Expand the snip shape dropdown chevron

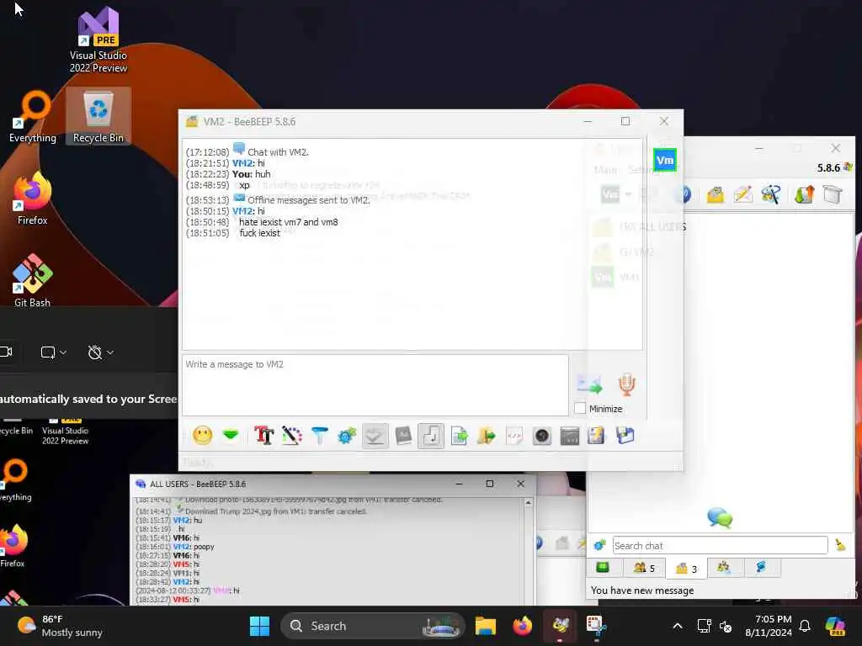(x=63, y=352)
